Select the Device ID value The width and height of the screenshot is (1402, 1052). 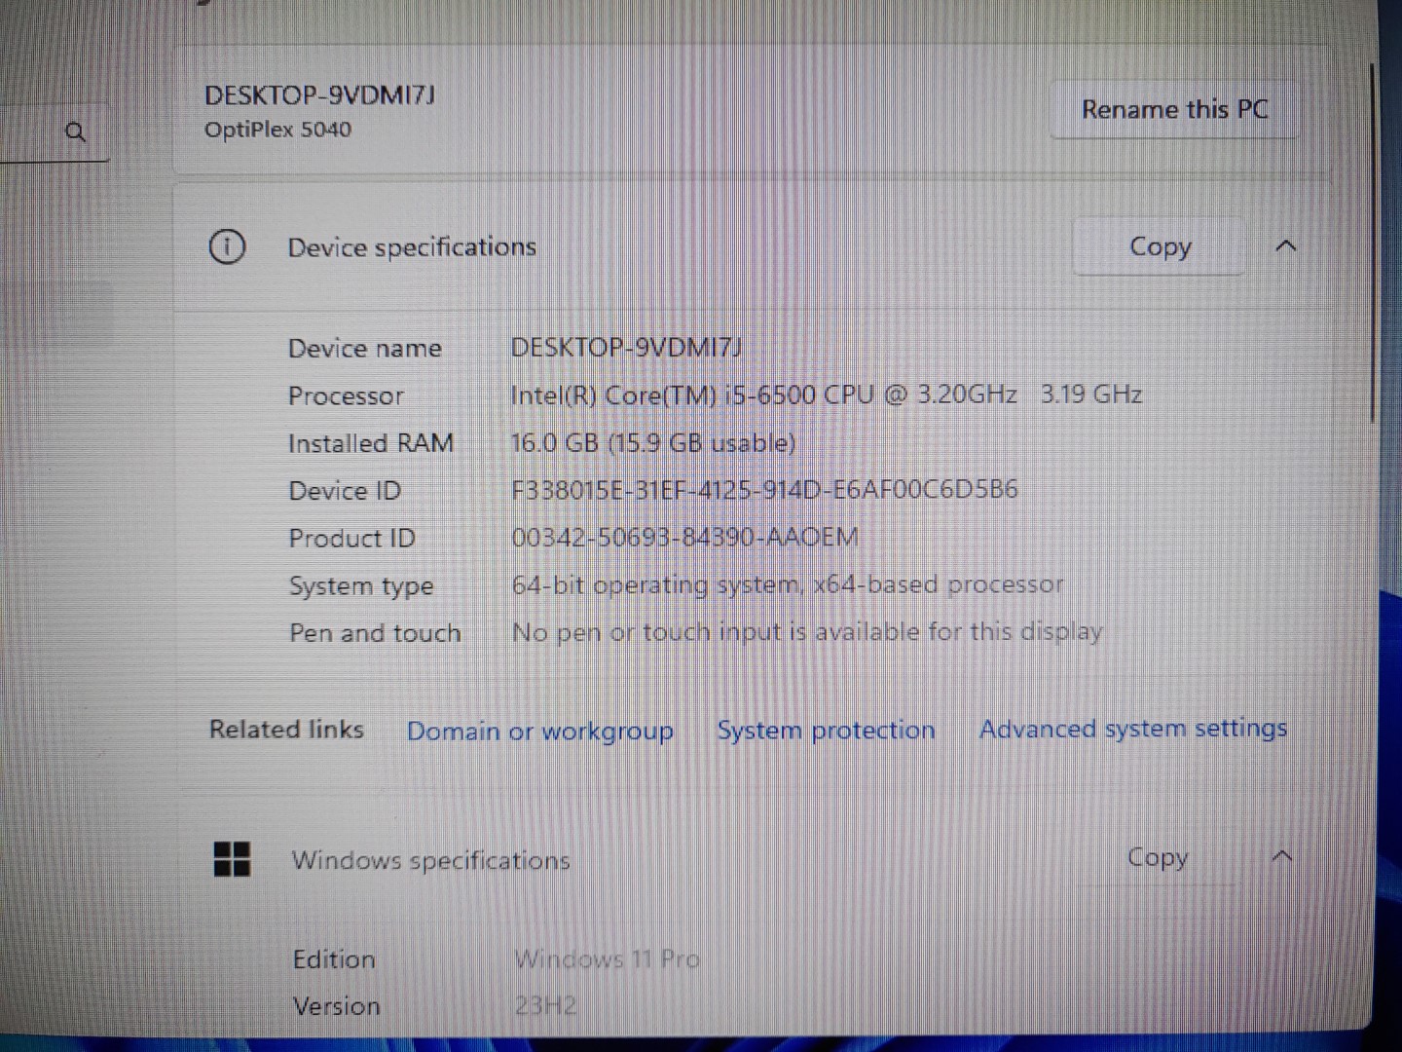pos(766,490)
